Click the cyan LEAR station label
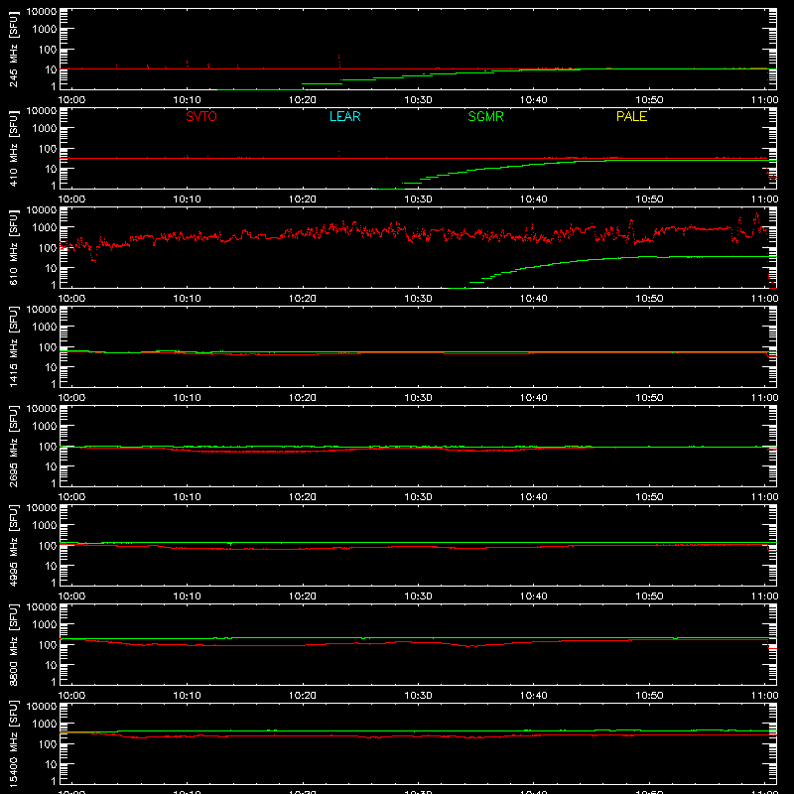Image resolution: width=794 pixels, height=794 pixels. point(344,116)
